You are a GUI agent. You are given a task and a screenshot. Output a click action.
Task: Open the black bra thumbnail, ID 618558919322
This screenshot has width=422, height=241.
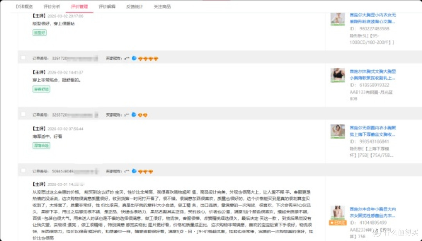(x=338, y=75)
